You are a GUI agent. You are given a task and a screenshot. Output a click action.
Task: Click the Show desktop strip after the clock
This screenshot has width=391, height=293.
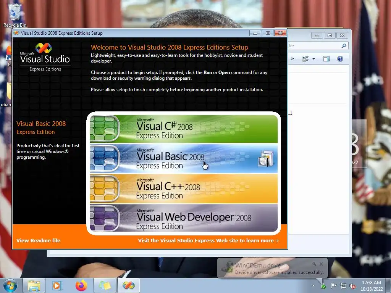(x=388, y=286)
